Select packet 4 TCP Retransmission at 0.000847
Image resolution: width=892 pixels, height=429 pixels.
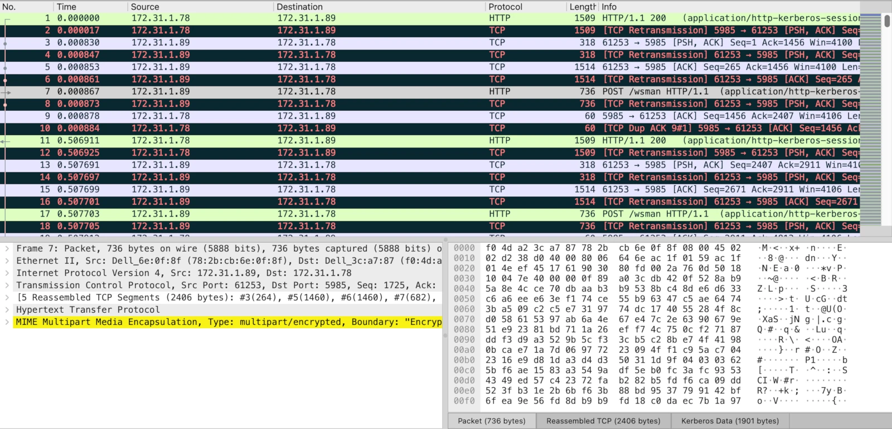coord(430,55)
